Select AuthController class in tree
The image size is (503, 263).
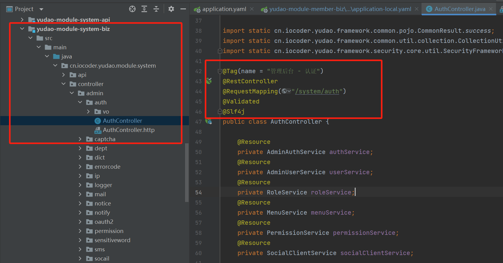click(123, 121)
